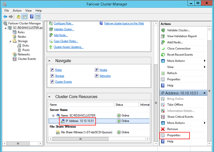Click the blue Help toolbar icon

[x=32, y=17]
